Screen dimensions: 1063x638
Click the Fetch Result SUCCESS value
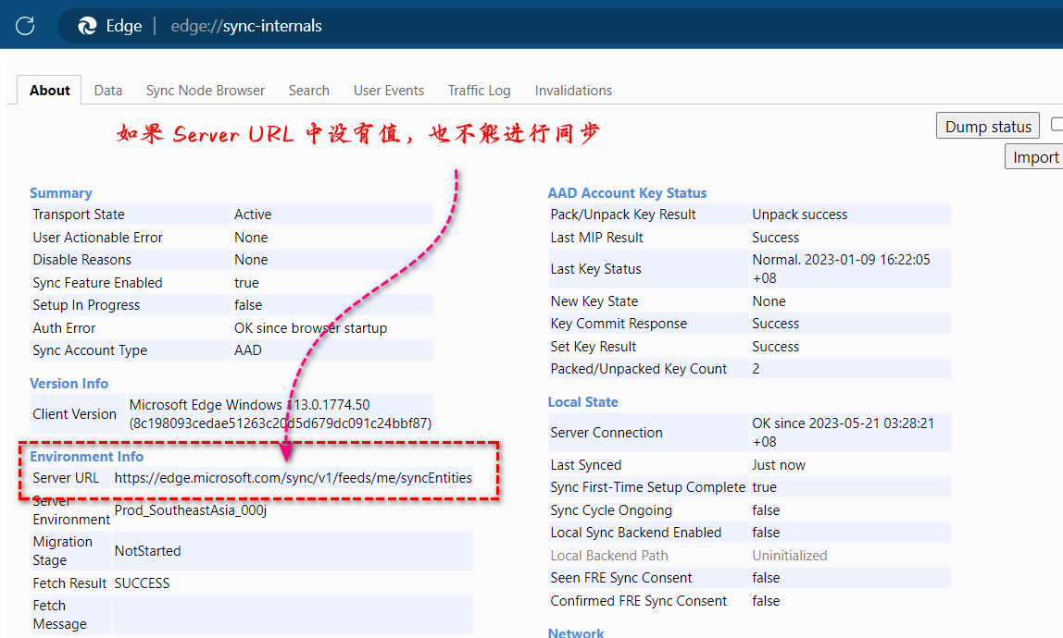[x=142, y=583]
